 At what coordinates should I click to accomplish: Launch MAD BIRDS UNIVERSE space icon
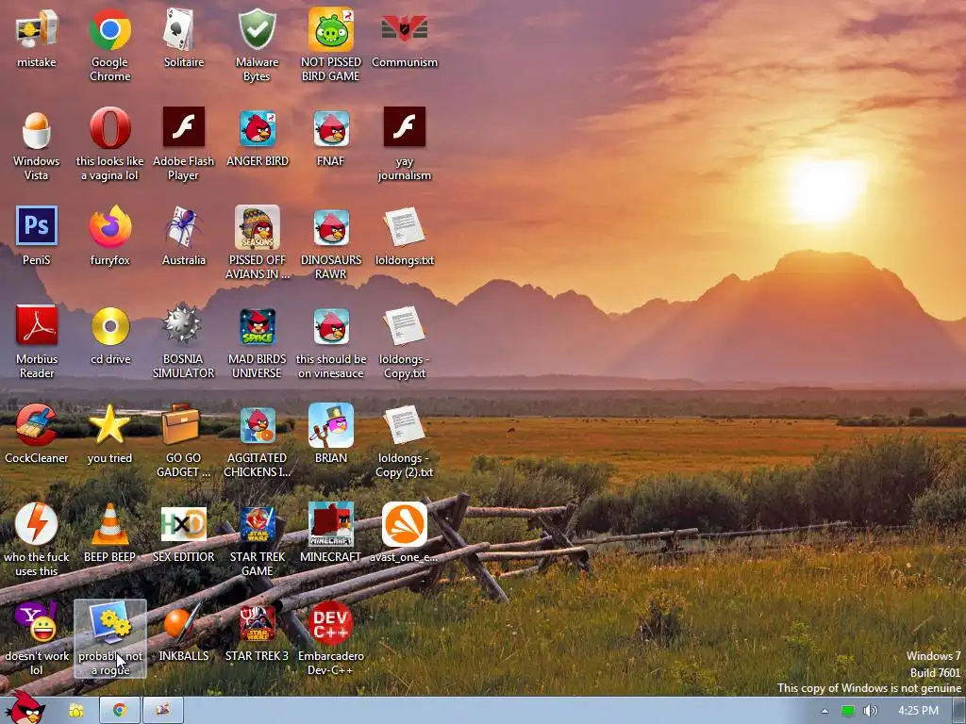(x=257, y=326)
